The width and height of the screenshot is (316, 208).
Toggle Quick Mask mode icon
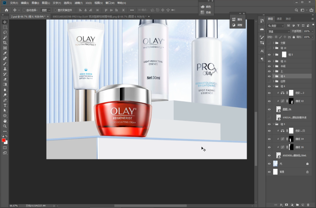tap(5, 148)
